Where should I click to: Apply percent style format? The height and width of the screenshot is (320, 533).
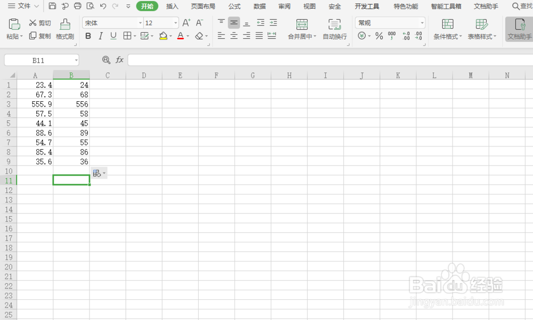(379, 36)
